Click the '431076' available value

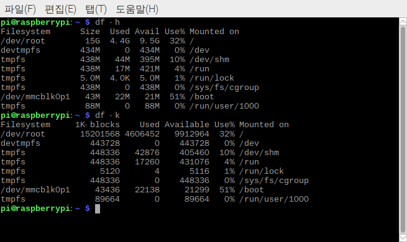[x=194, y=162]
